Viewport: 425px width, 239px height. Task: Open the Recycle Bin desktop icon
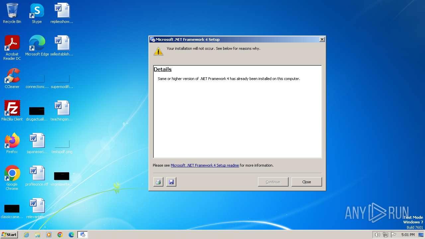pyautogui.click(x=12, y=13)
